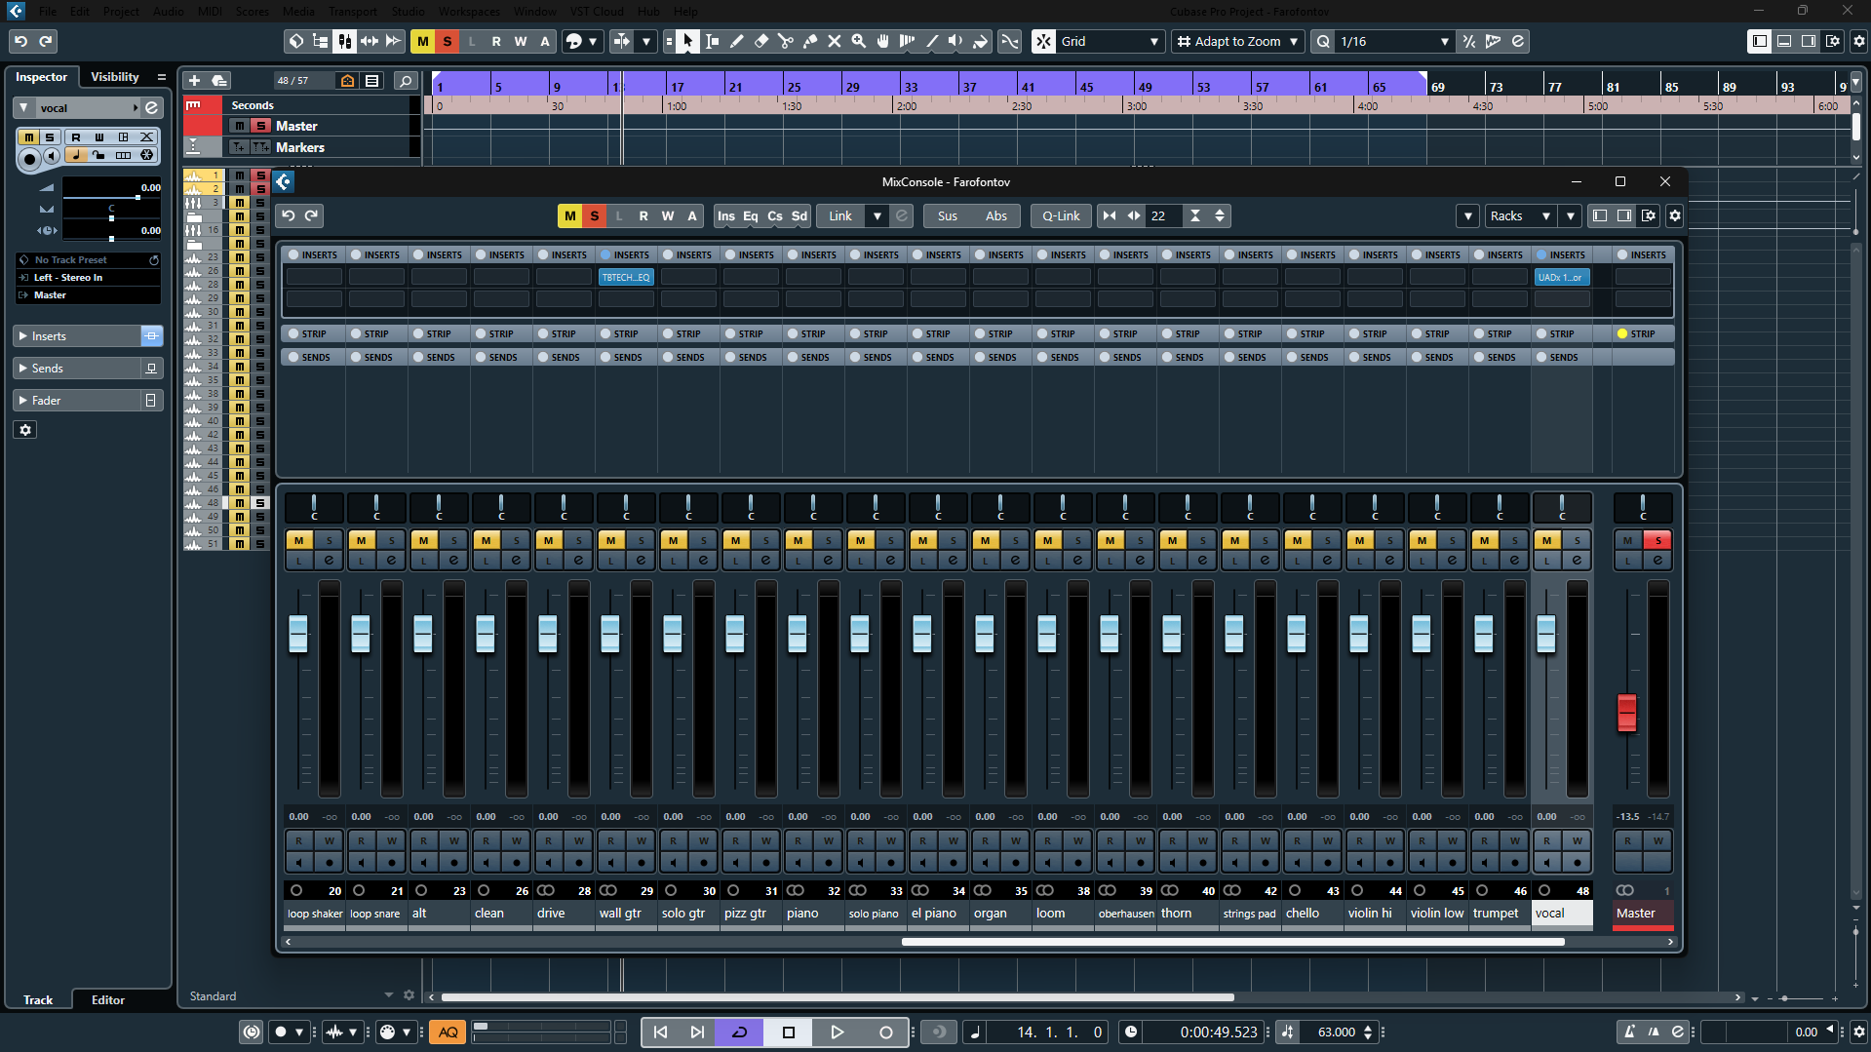Open the Transport menu

(x=352, y=12)
